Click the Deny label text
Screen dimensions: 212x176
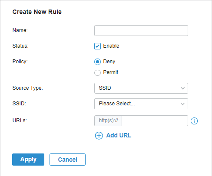pyautogui.click(x=109, y=62)
